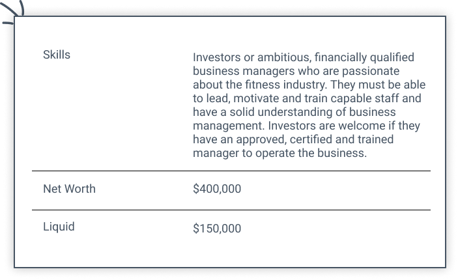This screenshot has width=458, height=280.
Task: Click the line 'to lead, motivate and train'
Action: coord(259,98)
